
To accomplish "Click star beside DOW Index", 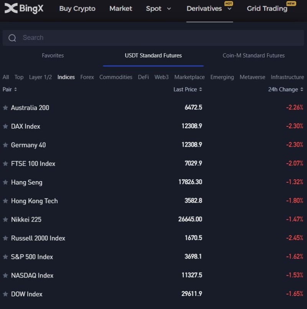I will tap(5, 294).
